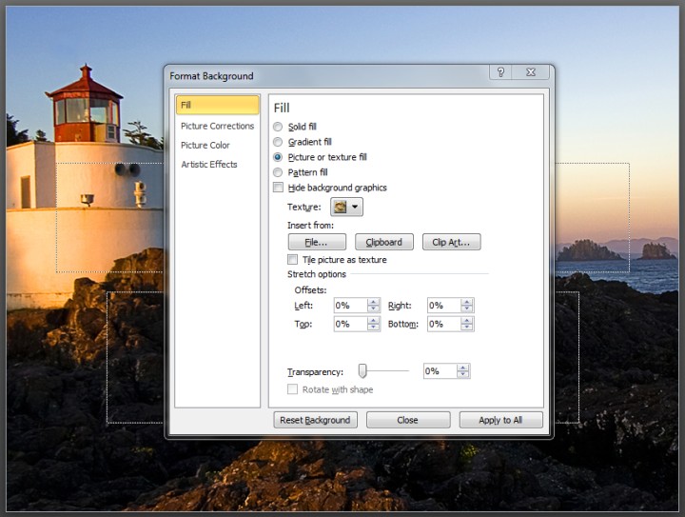Decrease the Bottom offset with down arrow
Viewport: 685px width, 517px height.
coord(466,328)
